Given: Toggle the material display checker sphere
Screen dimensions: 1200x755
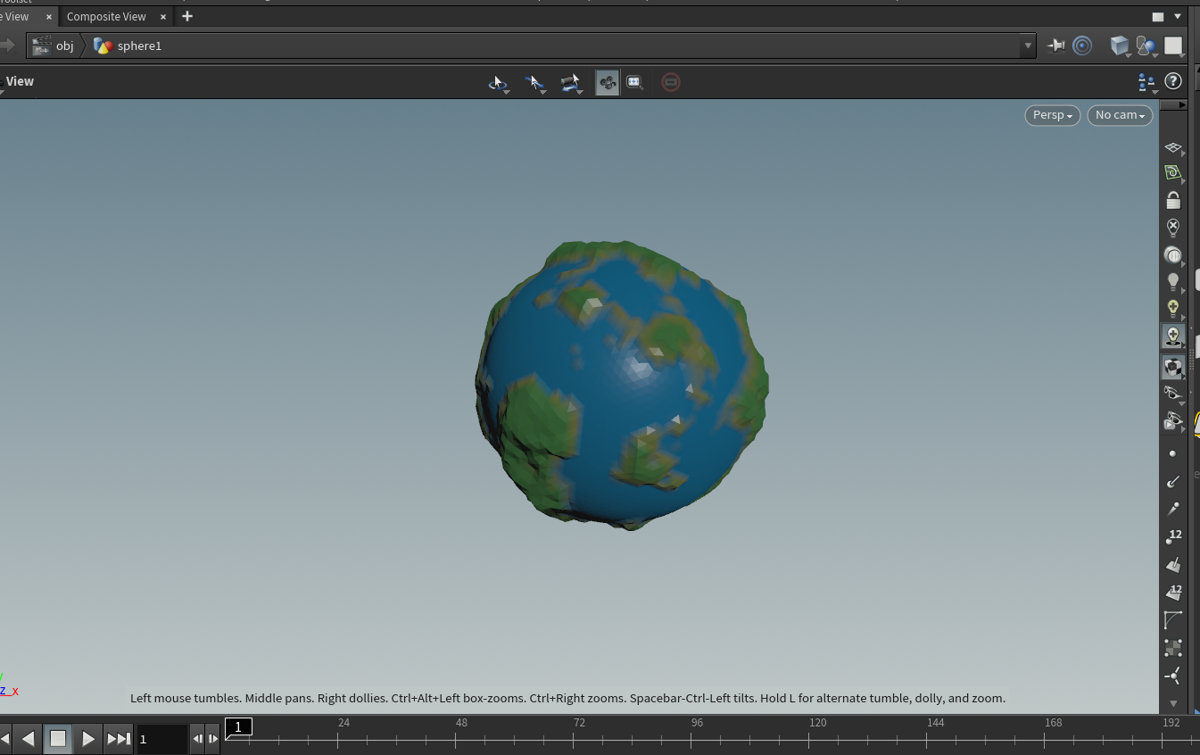Looking at the screenshot, I should 1173,366.
